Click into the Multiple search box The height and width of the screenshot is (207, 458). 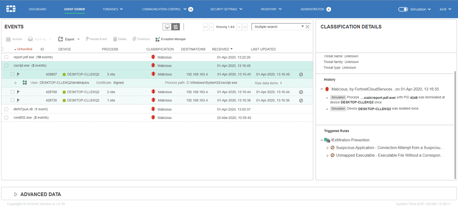(x=276, y=27)
